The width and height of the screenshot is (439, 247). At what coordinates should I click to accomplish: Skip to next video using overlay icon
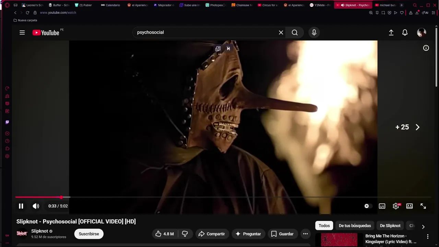228,48
